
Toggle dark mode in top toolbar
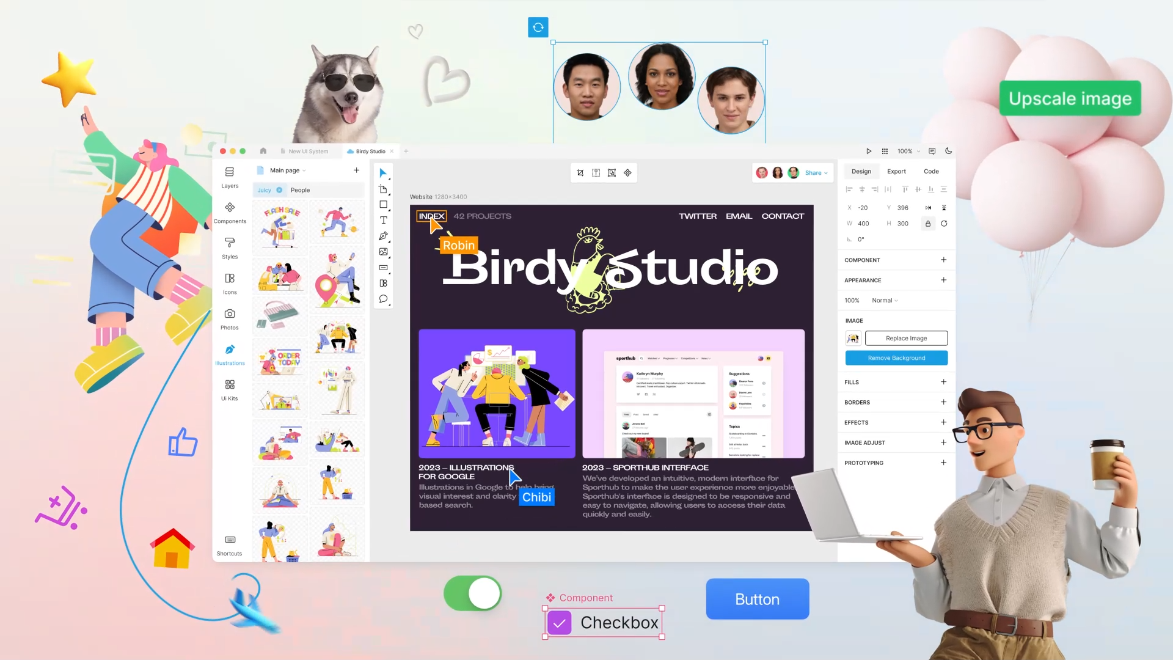tap(948, 151)
